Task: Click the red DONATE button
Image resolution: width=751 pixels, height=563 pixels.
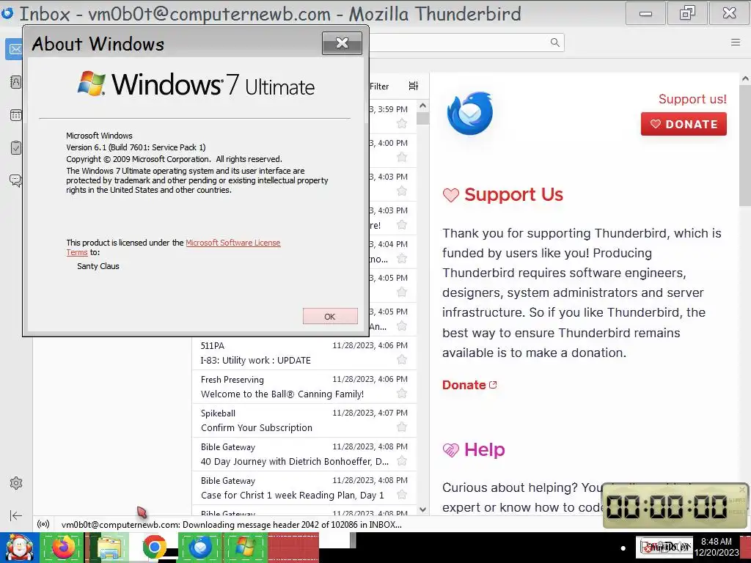Action: pos(684,124)
